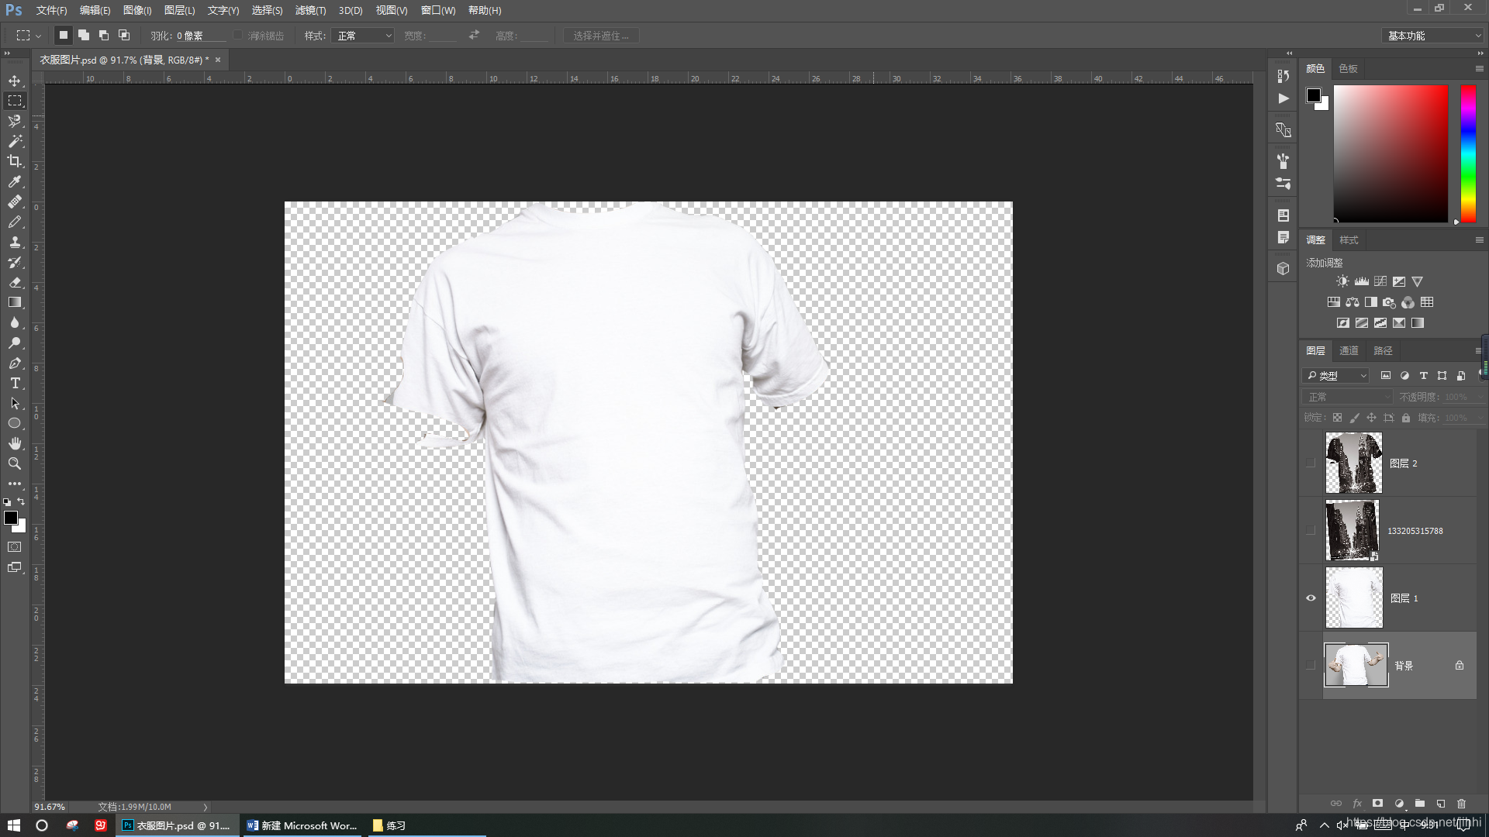Select the Horizontal Type tool
1489x837 pixels.
tap(15, 383)
